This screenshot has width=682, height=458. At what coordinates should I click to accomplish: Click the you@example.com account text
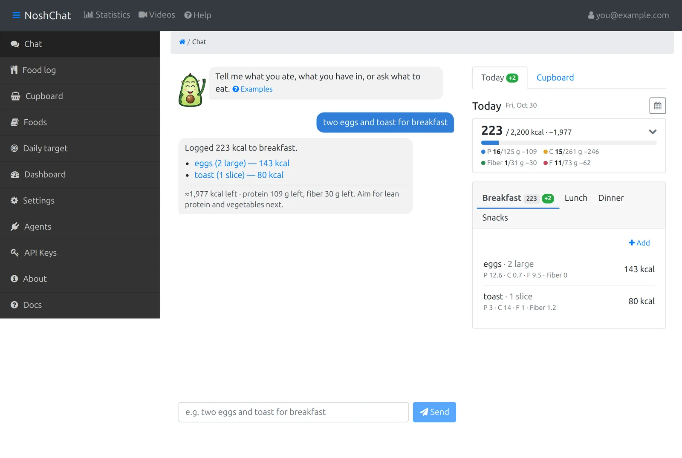coord(632,15)
